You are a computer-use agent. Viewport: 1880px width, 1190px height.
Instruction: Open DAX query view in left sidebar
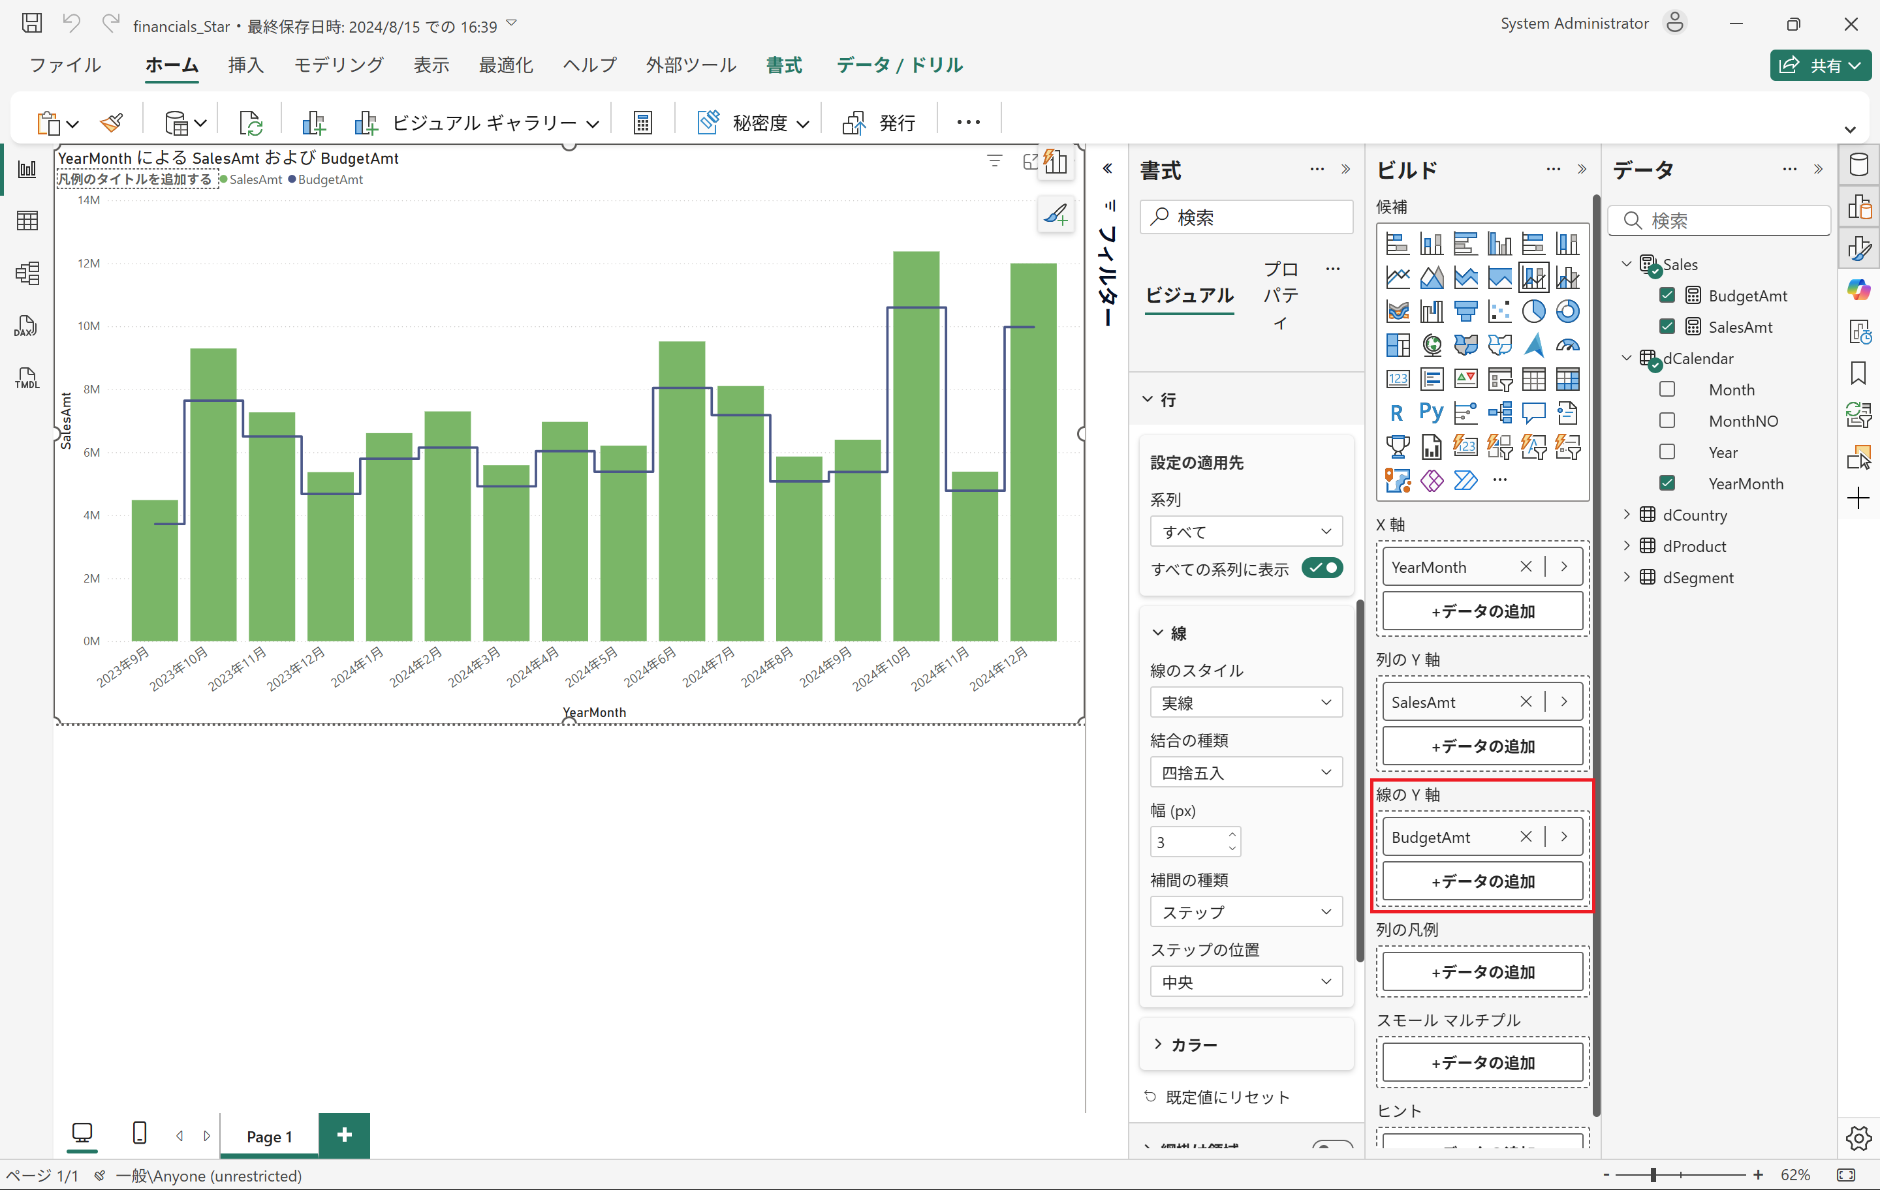coord(27,326)
